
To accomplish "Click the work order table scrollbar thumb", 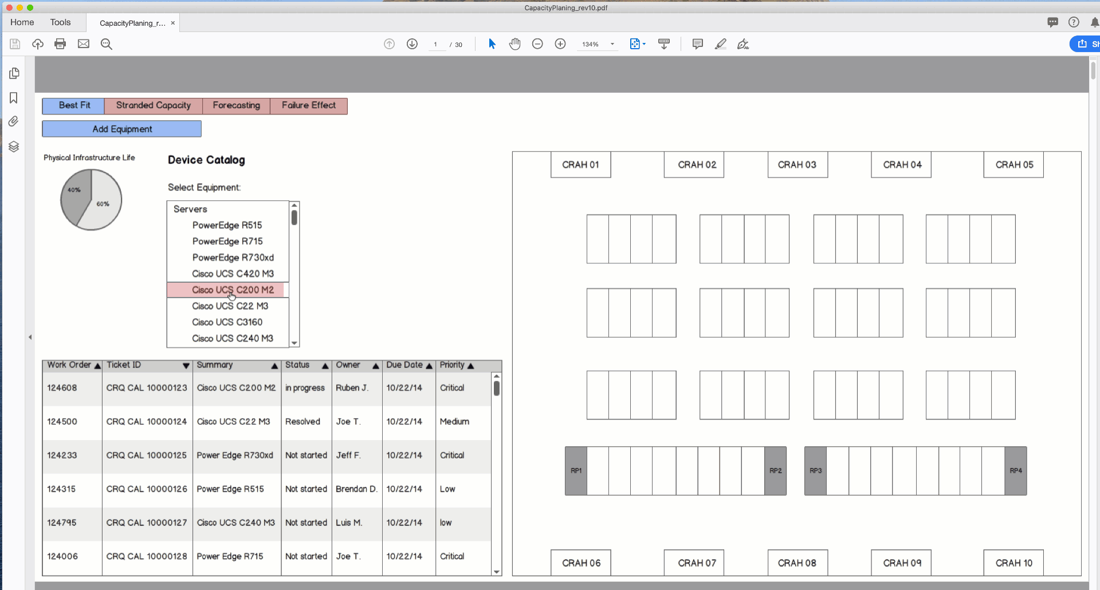I will coord(497,388).
